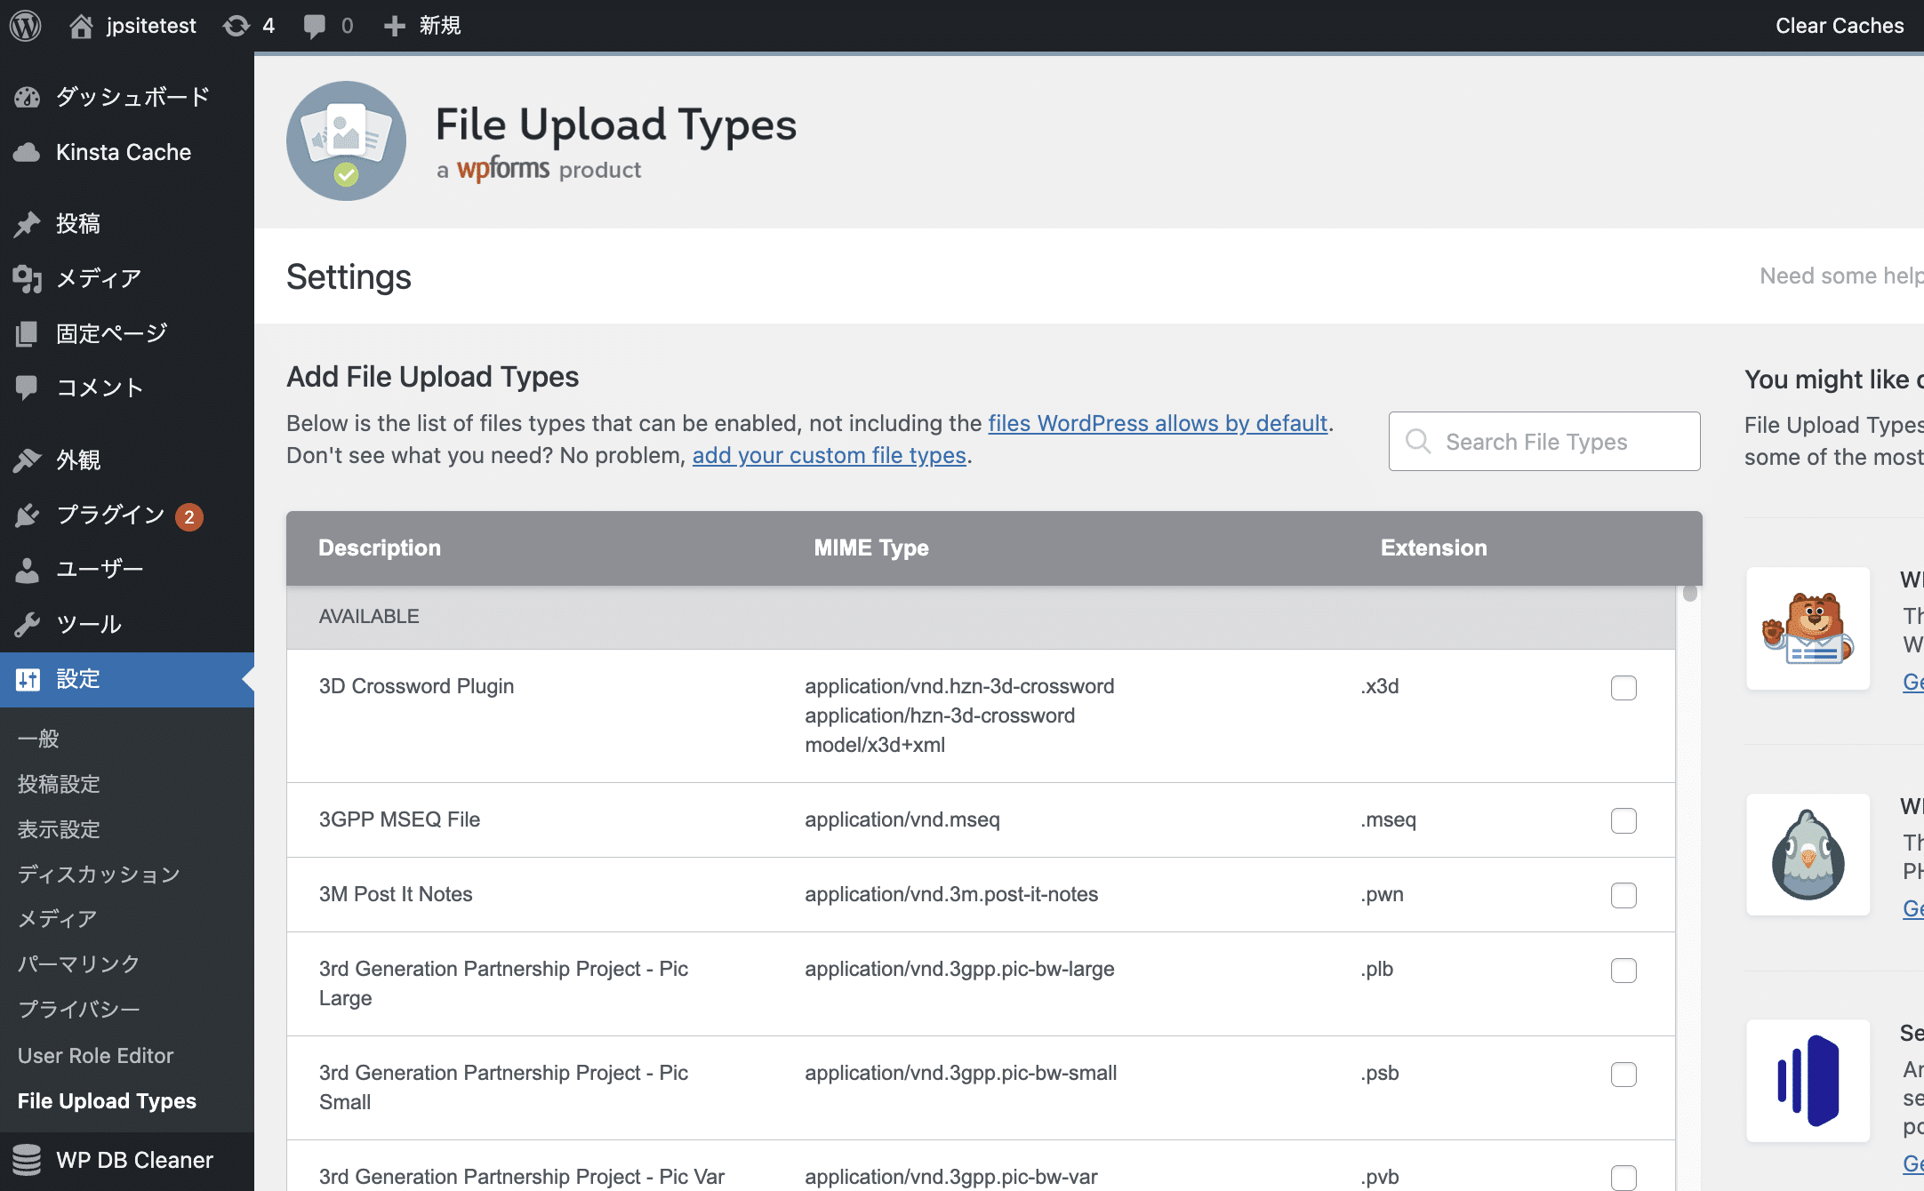Open the 新規 new content menu
The image size is (1924, 1191).
(423, 26)
